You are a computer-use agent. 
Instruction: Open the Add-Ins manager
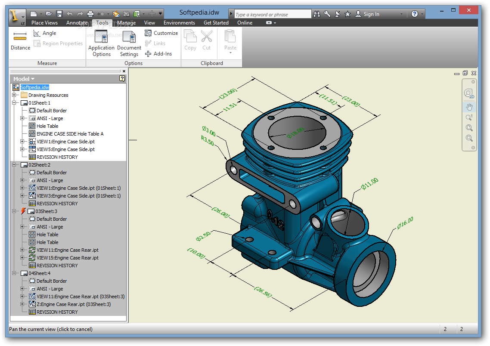coord(158,54)
